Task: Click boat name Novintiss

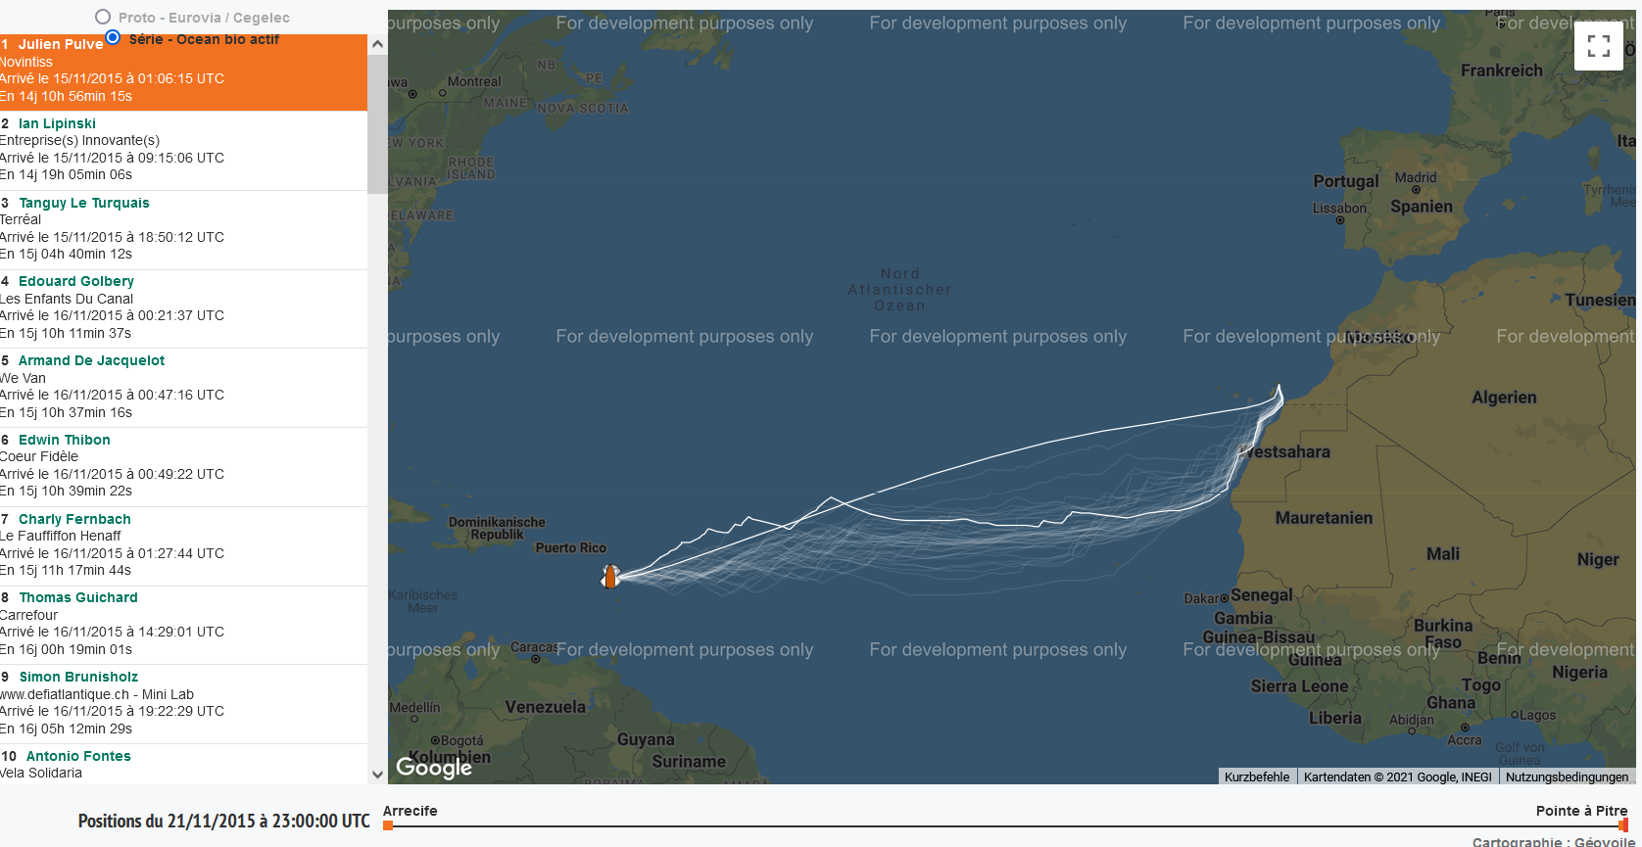Action: pyautogui.click(x=26, y=62)
